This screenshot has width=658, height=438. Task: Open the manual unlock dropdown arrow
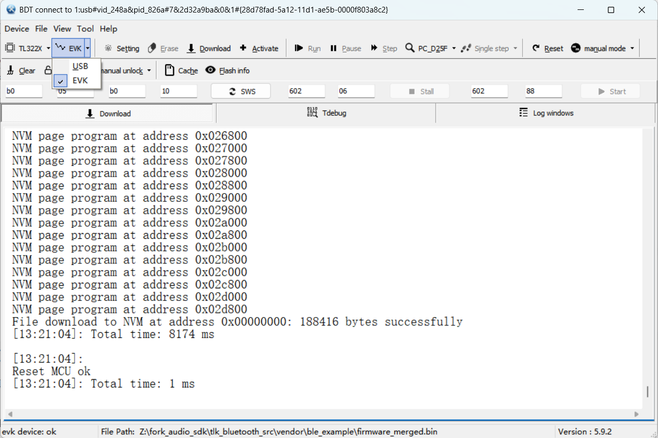[x=149, y=70]
